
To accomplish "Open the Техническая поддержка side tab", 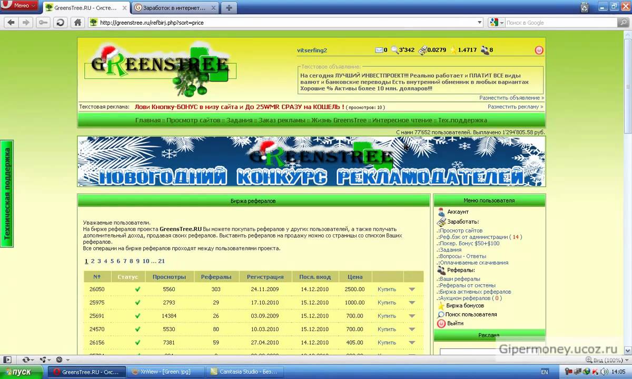I will coord(7,194).
